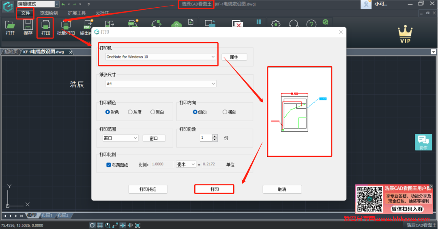Open the 览图绘制 menu
Viewport: 438px width, 229px height.
[49, 13]
